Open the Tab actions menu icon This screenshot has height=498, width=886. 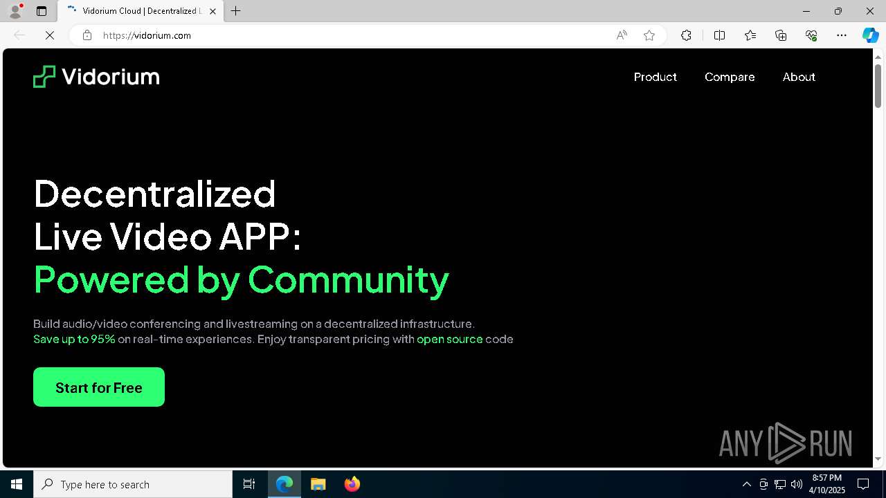(x=42, y=11)
